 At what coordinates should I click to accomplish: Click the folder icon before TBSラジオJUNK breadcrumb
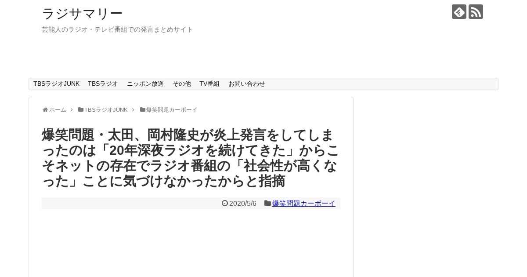(x=81, y=110)
